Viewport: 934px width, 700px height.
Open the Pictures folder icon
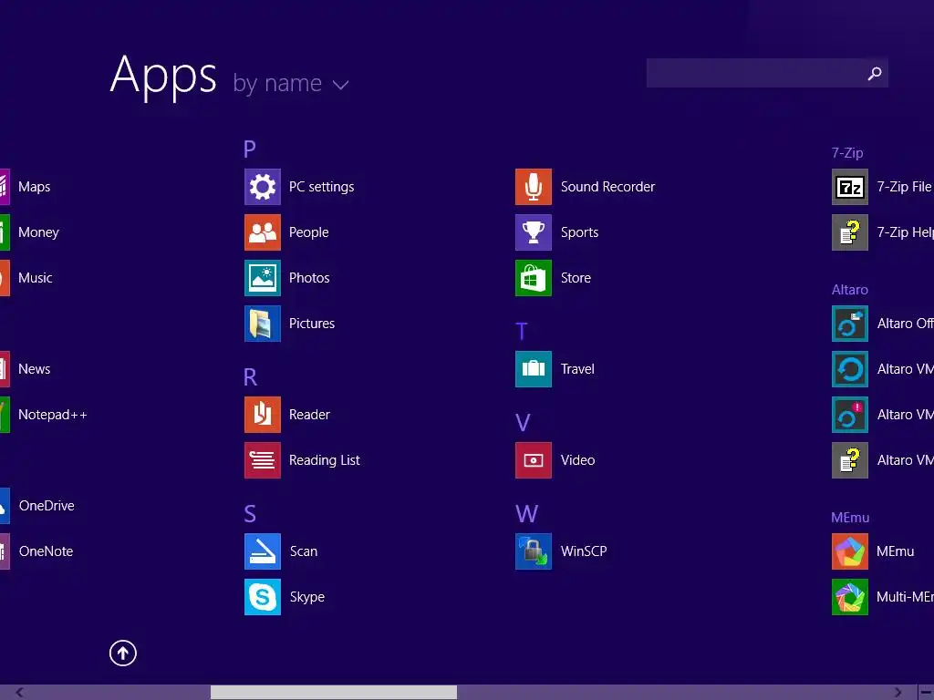click(x=262, y=324)
